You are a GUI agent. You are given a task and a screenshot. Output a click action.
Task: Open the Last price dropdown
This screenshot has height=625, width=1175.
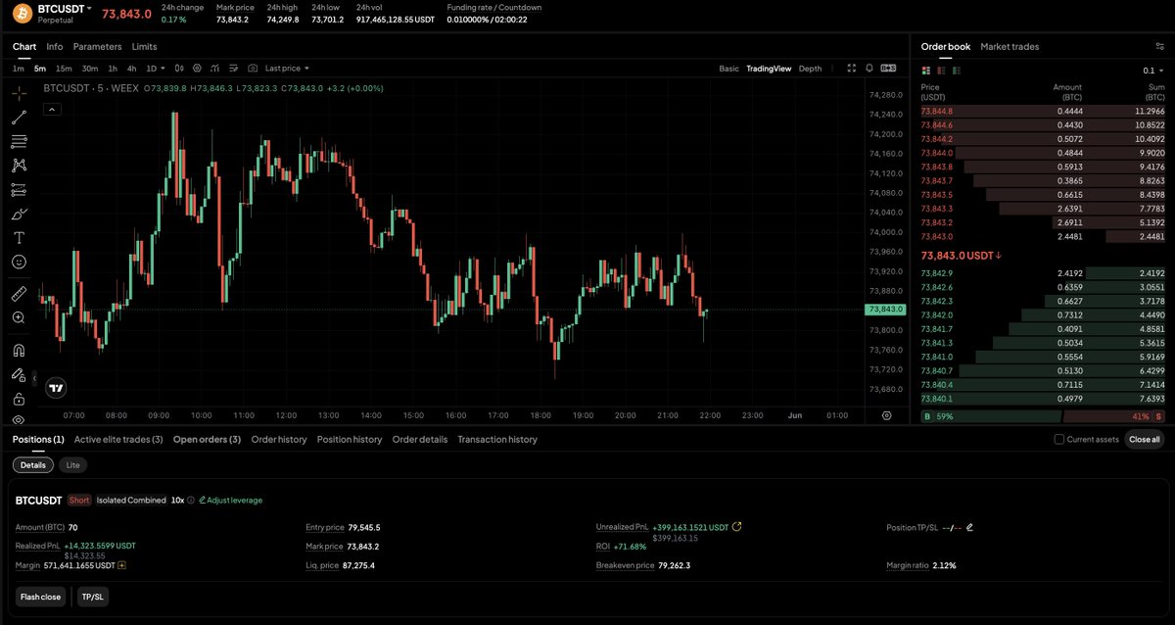click(x=287, y=69)
